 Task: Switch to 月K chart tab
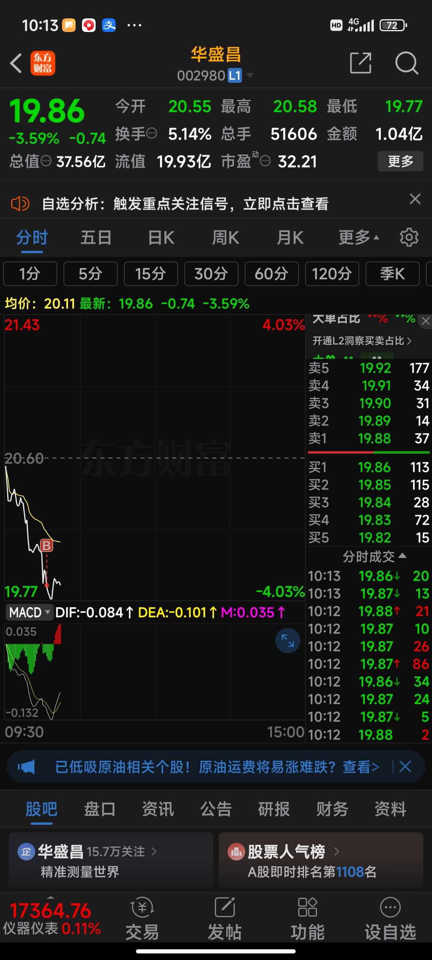click(x=290, y=238)
